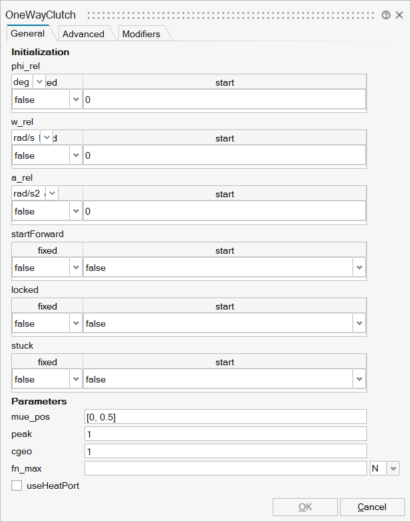This screenshot has width=411, height=522.
Task: Click the fn_max input field
Action: tap(225, 468)
